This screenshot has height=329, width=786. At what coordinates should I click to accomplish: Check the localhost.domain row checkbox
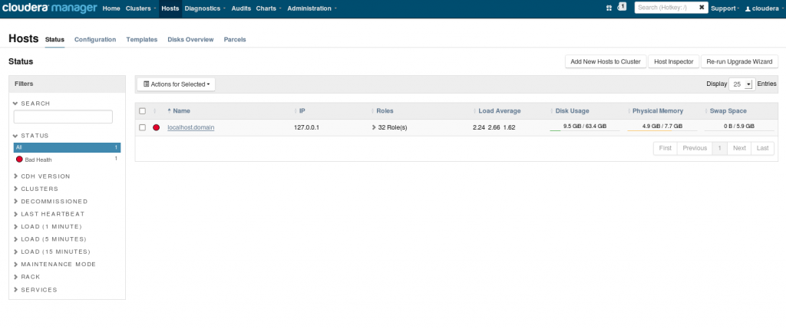tap(142, 128)
